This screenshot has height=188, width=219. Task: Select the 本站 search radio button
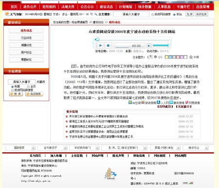[x=174, y=15]
